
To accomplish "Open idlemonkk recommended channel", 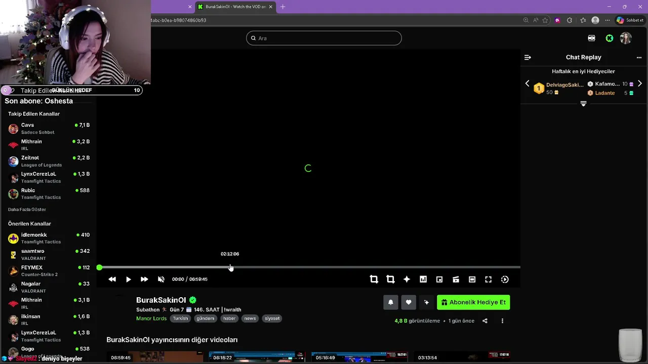I will point(49,238).
